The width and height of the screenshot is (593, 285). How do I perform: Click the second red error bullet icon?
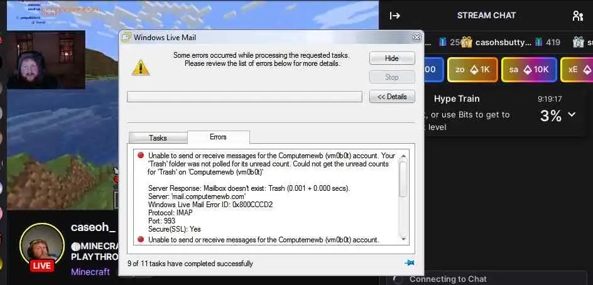click(141, 239)
